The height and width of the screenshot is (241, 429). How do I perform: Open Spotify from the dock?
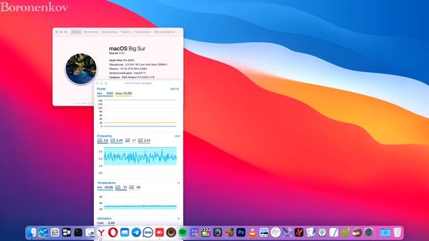tap(182, 232)
